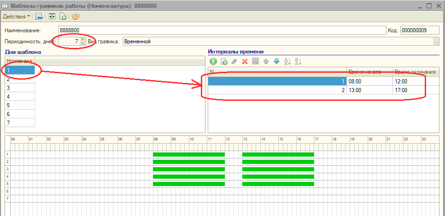
Task: Click the green morning bar for day 1
Action: (x=188, y=154)
